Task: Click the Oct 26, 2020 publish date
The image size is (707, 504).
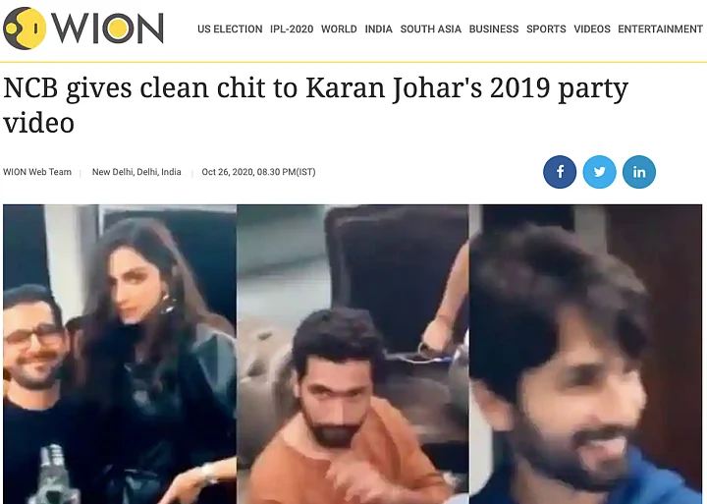Action: [x=259, y=172]
